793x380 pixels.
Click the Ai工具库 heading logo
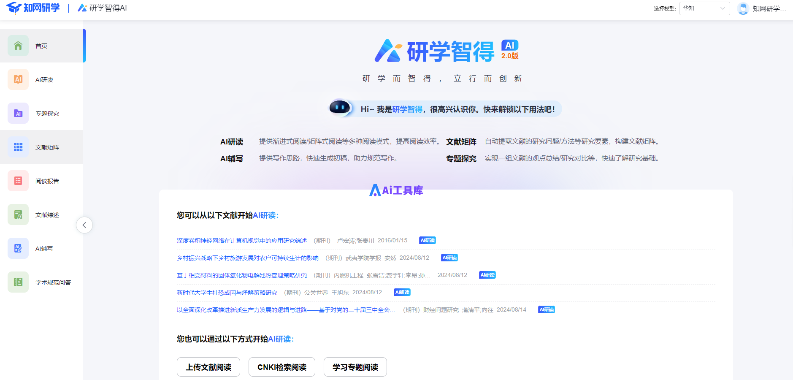tap(396, 190)
